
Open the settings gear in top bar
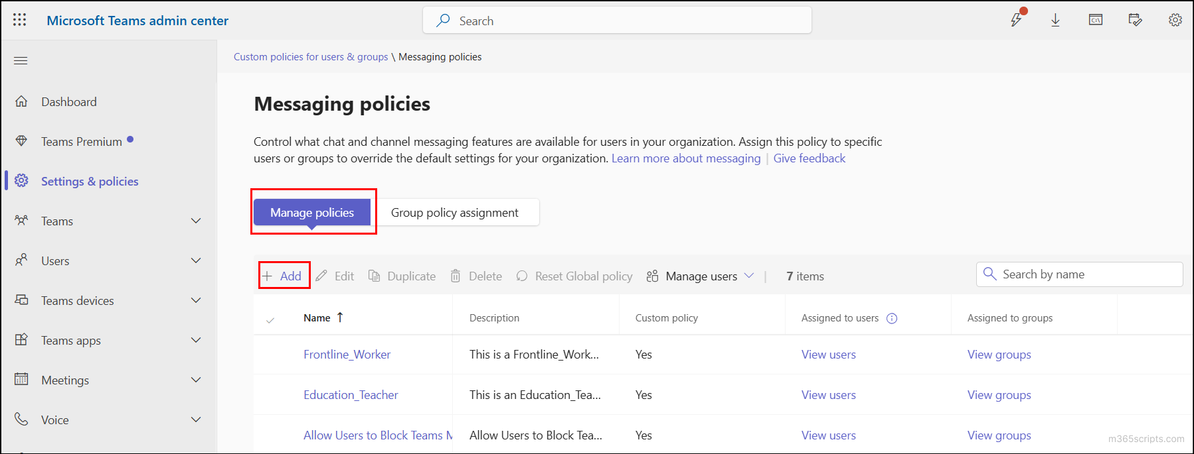click(x=1175, y=20)
